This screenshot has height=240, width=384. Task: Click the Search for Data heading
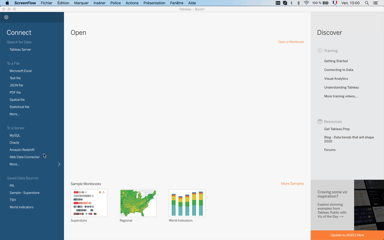click(19, 42)
